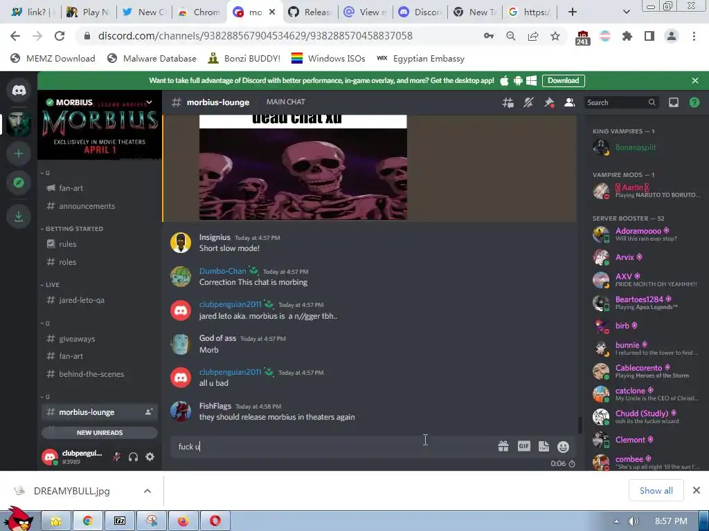The height and width of the screenshot is (531, 709).
Task: Open FishFlags user profile name
Action: [x=215, y=406]
